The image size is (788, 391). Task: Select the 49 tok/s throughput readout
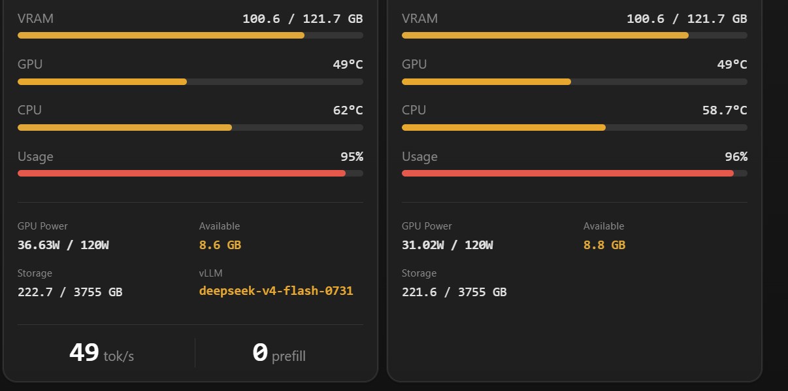[101, 353]
